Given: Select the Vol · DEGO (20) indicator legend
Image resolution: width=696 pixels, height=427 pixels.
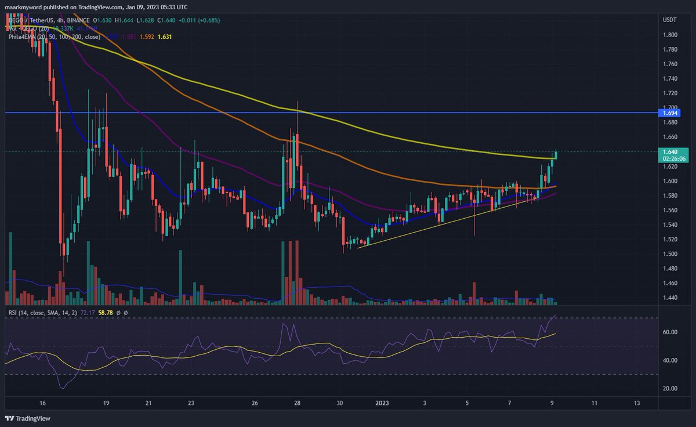Looking at the screenshot, I should point(28,28).
